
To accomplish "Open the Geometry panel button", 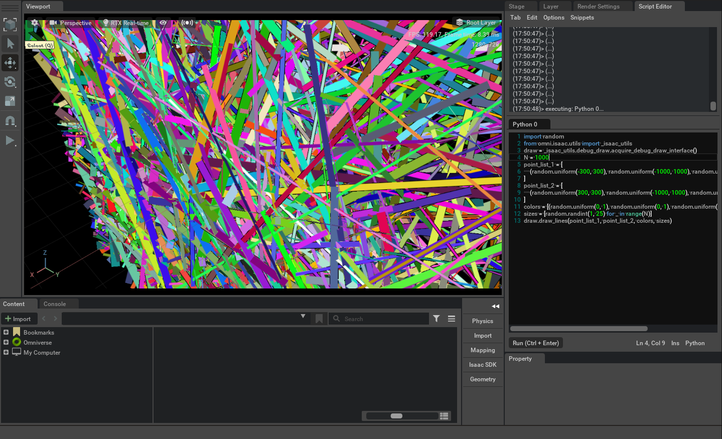I will [x=483, y=379].
